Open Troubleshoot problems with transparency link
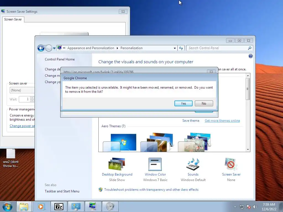This screenshot has width=283, height=212. (151, 190)
